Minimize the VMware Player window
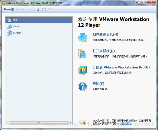 (139, 2)
